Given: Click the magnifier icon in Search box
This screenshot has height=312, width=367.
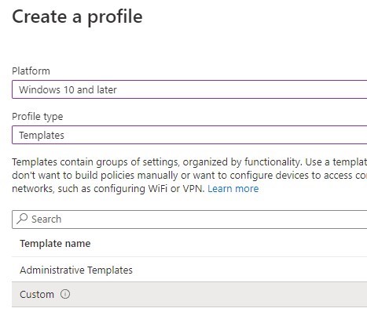Looking at the screenshot, I should (22, 219).
